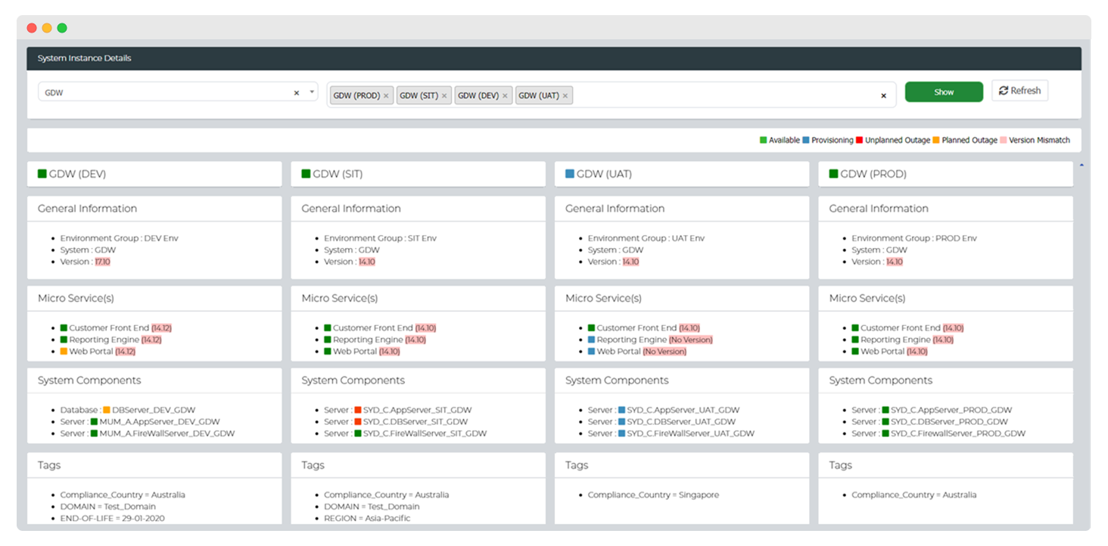
Task: Click the blue Web Portal icon in GDW (UAT)
Action: (592, 352)
